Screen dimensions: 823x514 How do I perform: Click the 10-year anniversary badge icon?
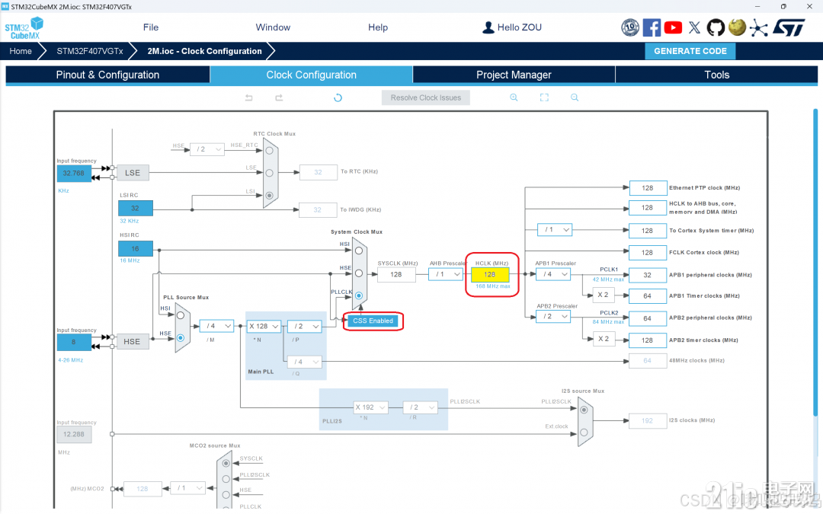click(x=630, y=27)
